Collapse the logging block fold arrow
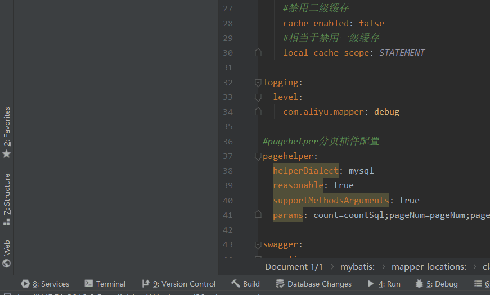The image size is (490, 295). (x=258, y=83)
